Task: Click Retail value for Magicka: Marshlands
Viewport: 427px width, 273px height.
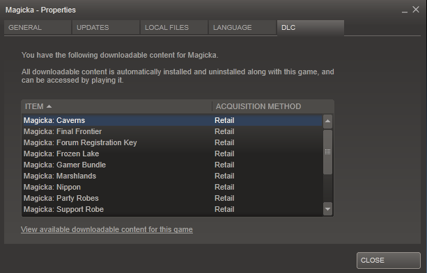Action: 224,176
